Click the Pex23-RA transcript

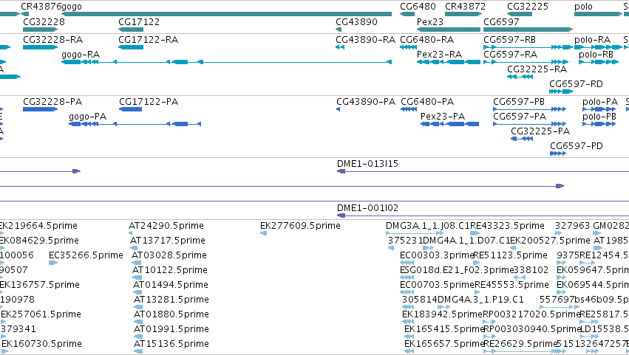[x=449, y=62]
